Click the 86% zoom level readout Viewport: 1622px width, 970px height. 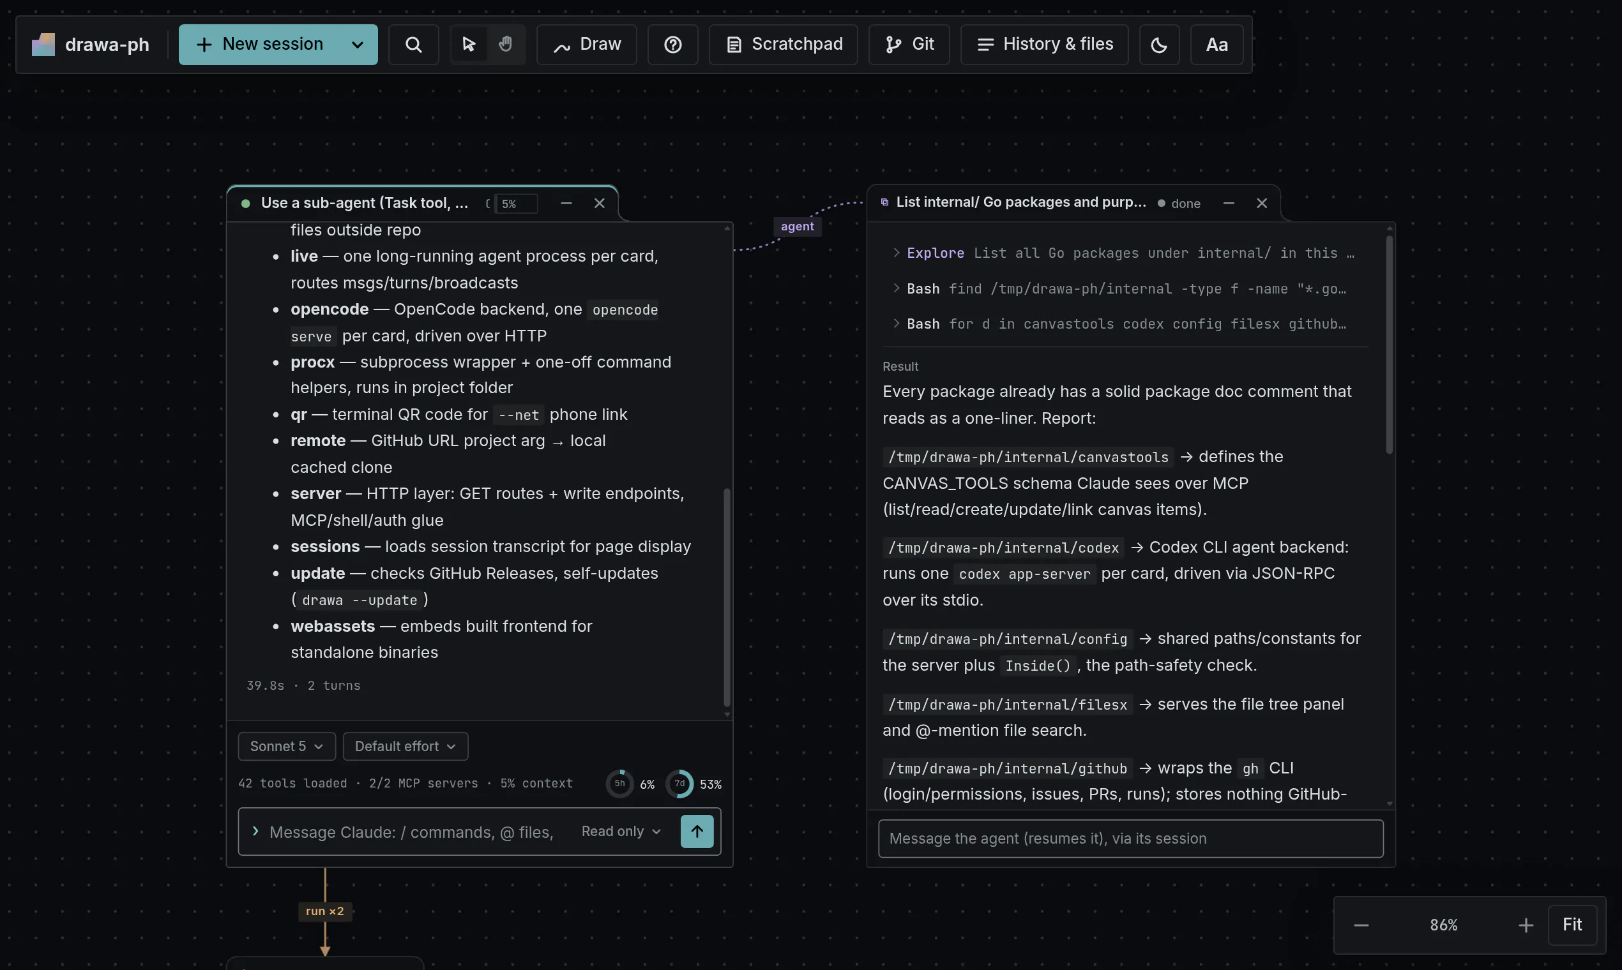(x=1443, y=925)
